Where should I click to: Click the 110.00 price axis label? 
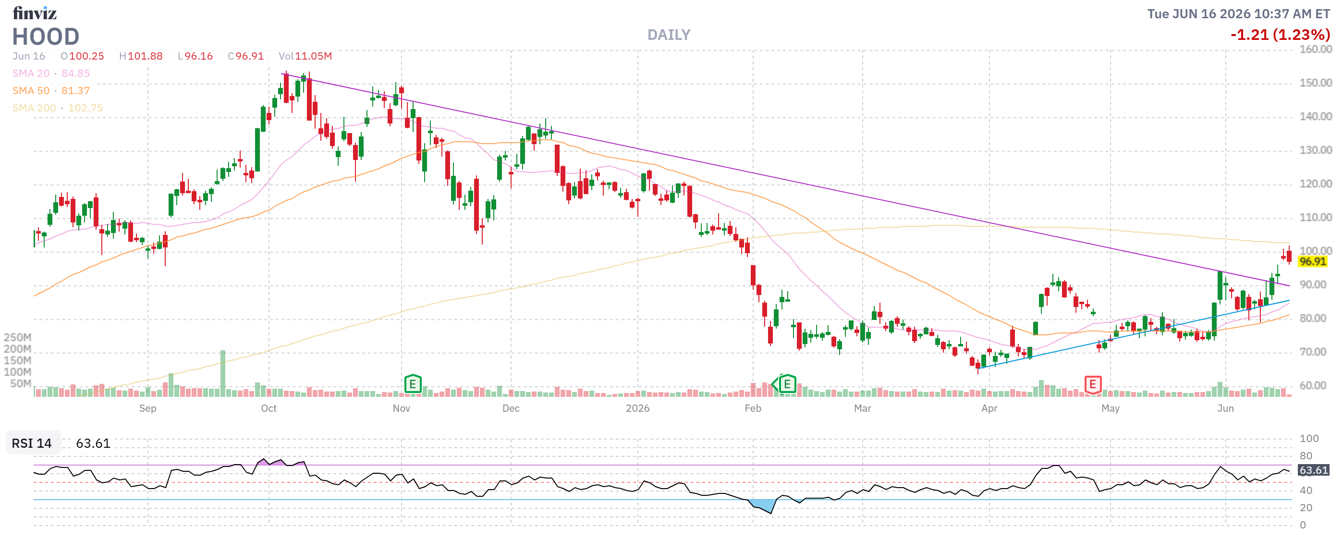click(1315, 217)
